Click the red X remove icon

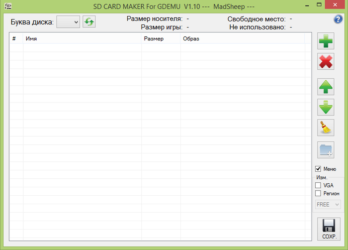[x=326, y=62]
